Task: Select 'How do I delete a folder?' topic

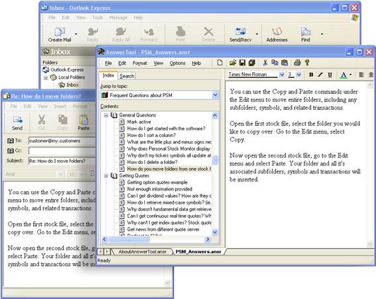Action: click(152, 162)
